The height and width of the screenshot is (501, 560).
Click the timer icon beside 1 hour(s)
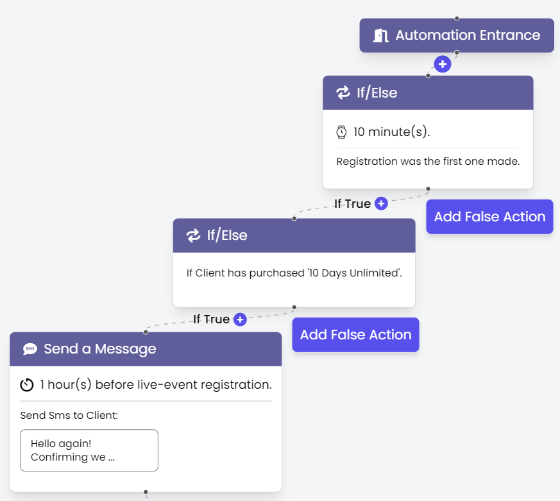(x=27, y=385)
